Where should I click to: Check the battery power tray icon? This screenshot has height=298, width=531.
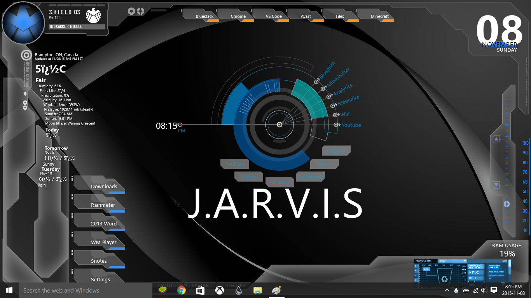[x=465, y=290]
